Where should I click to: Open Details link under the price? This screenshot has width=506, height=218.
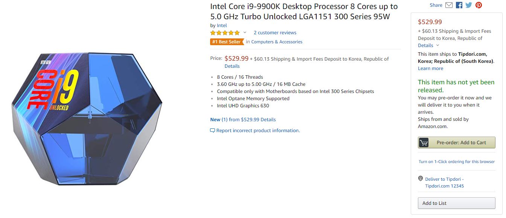click(x=232, y=66)
